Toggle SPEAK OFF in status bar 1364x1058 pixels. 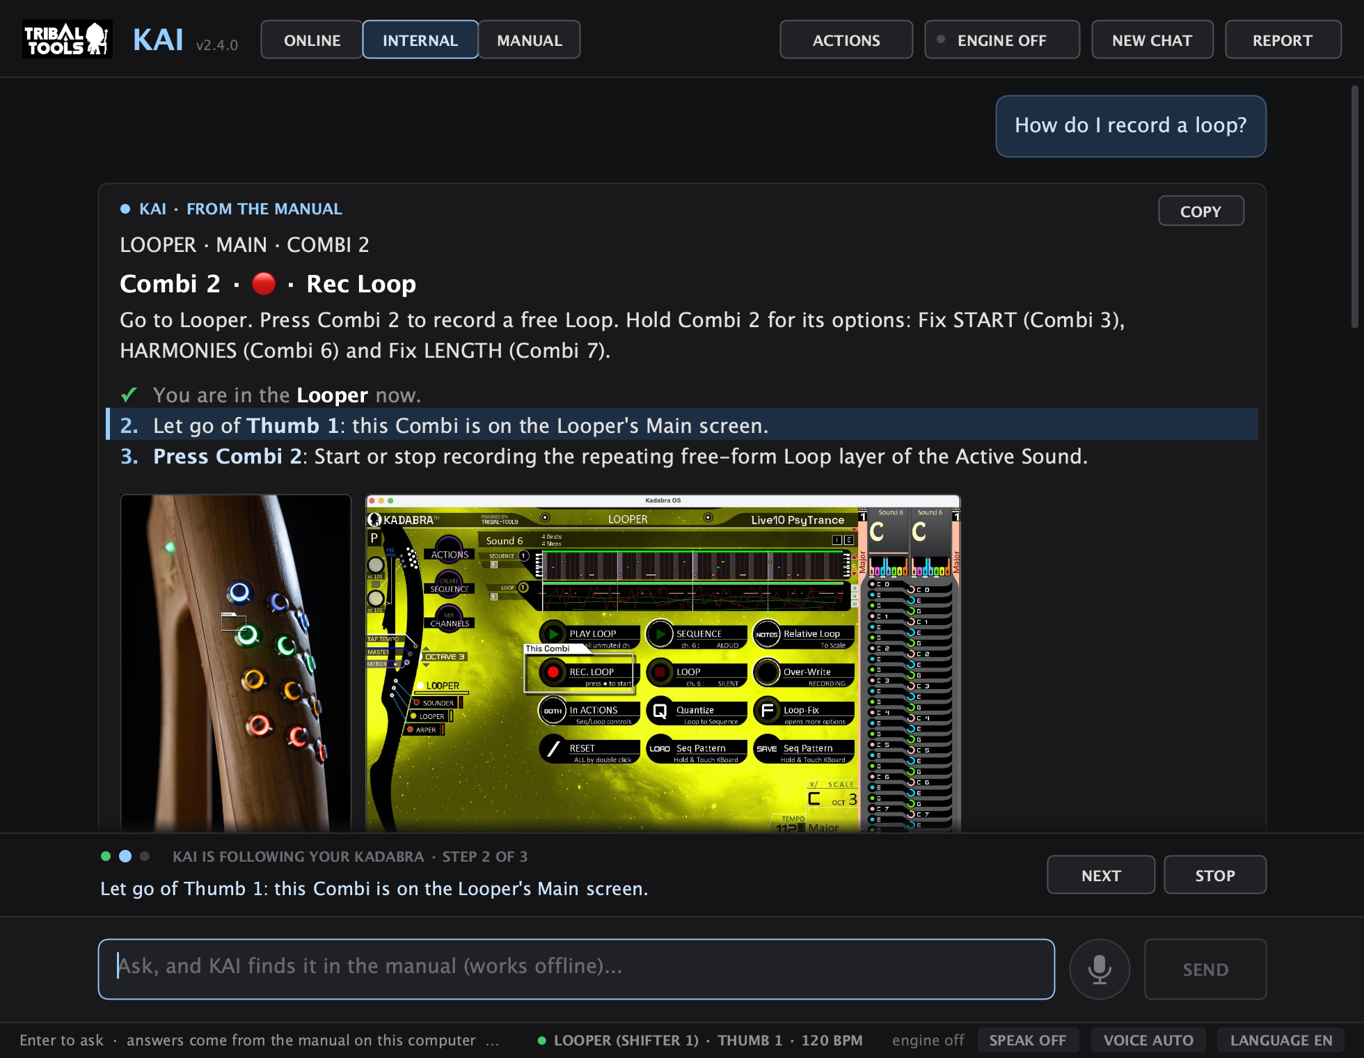click(1027, 1040)
